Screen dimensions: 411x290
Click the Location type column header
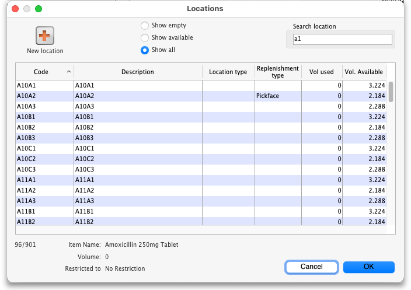click(228, 72)
